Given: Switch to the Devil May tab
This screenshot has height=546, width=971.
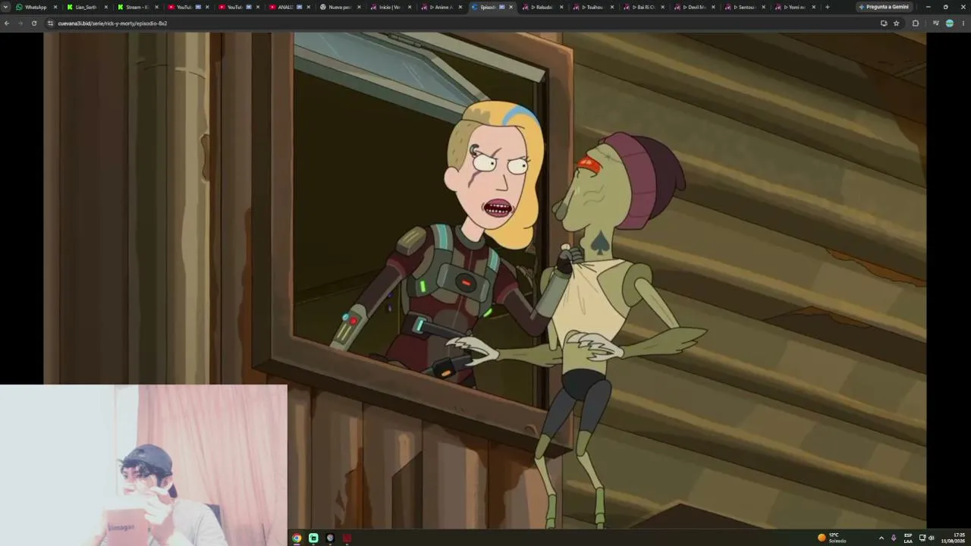Looking at the screenshot, I should [x=693, y=7].
